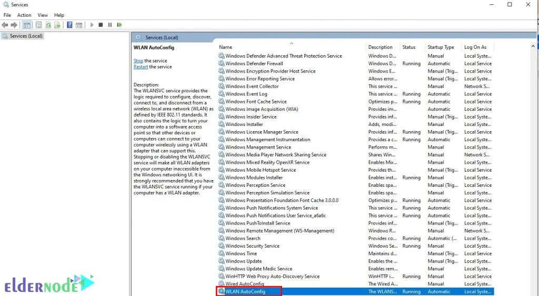
Task: Select Windows Management Instrumentation service
Action: click(x=355, y=140)
